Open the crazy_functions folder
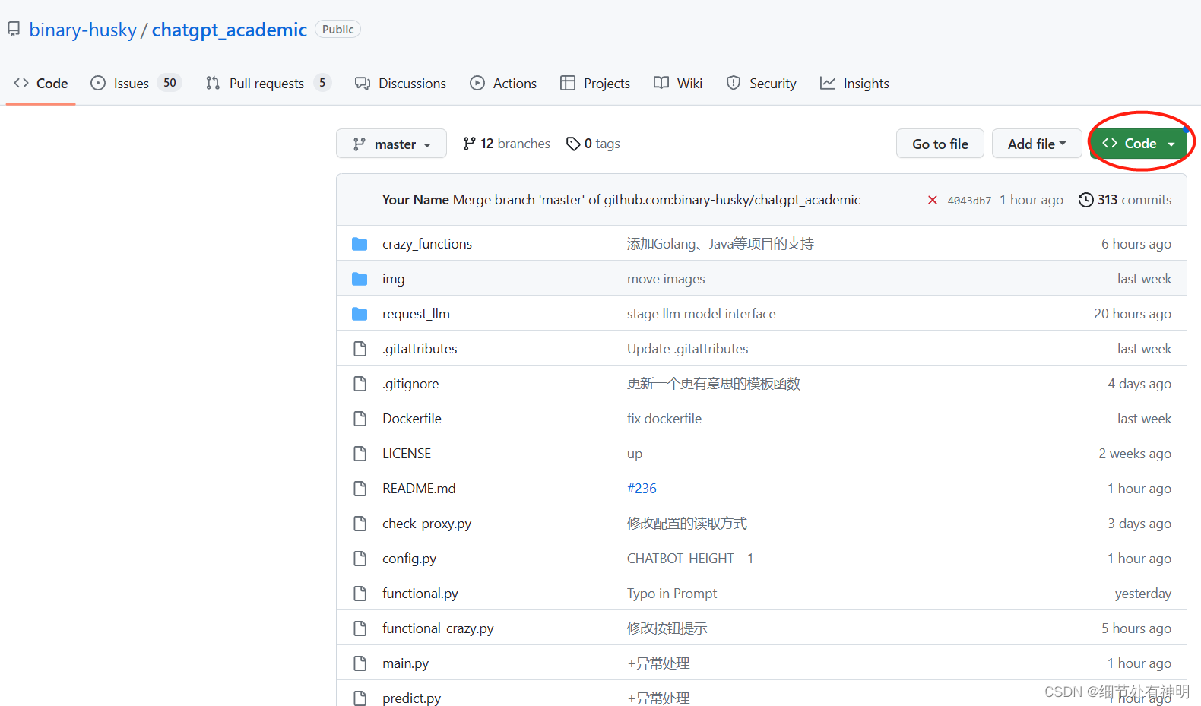1201x706 pixels. [x=427, y=244]
